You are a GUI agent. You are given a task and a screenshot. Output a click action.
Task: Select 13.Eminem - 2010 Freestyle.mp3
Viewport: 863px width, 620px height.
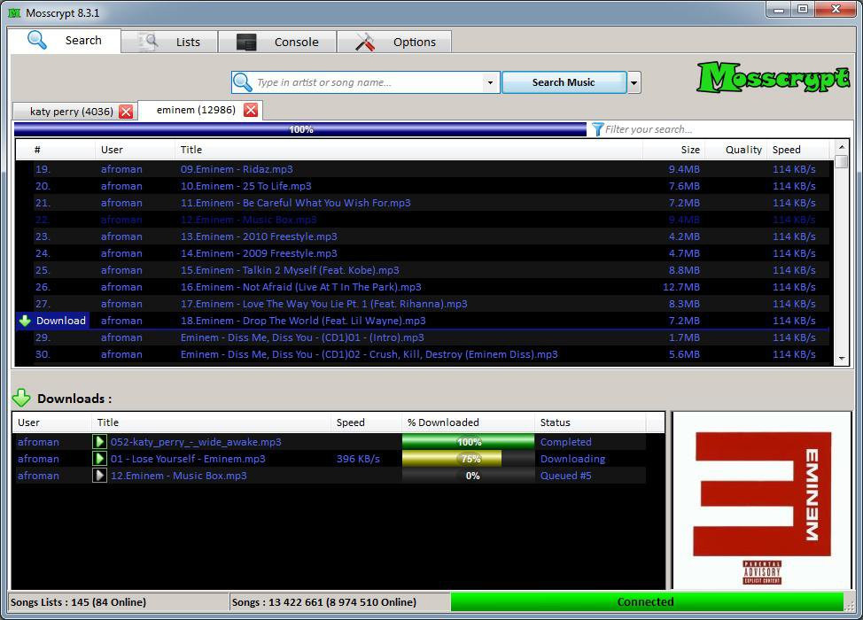pos(422,236)
